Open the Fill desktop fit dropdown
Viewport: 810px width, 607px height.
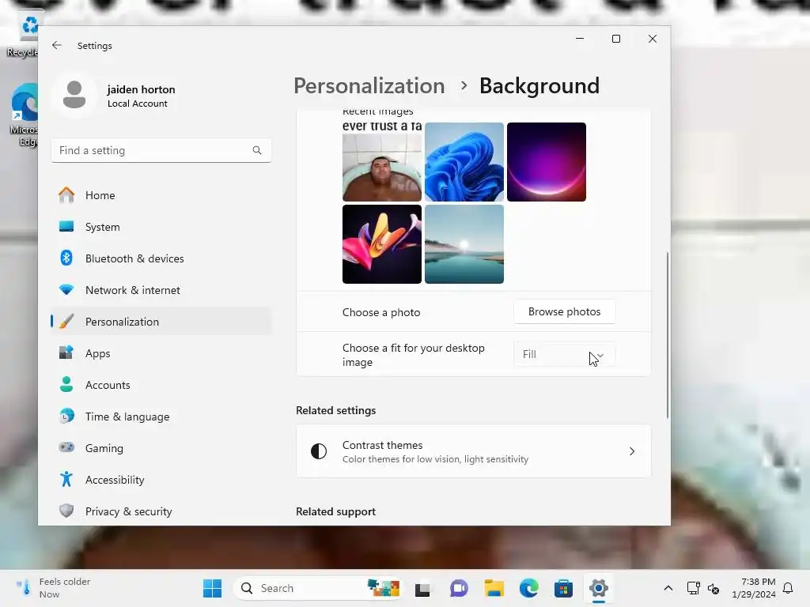[564, 355]
